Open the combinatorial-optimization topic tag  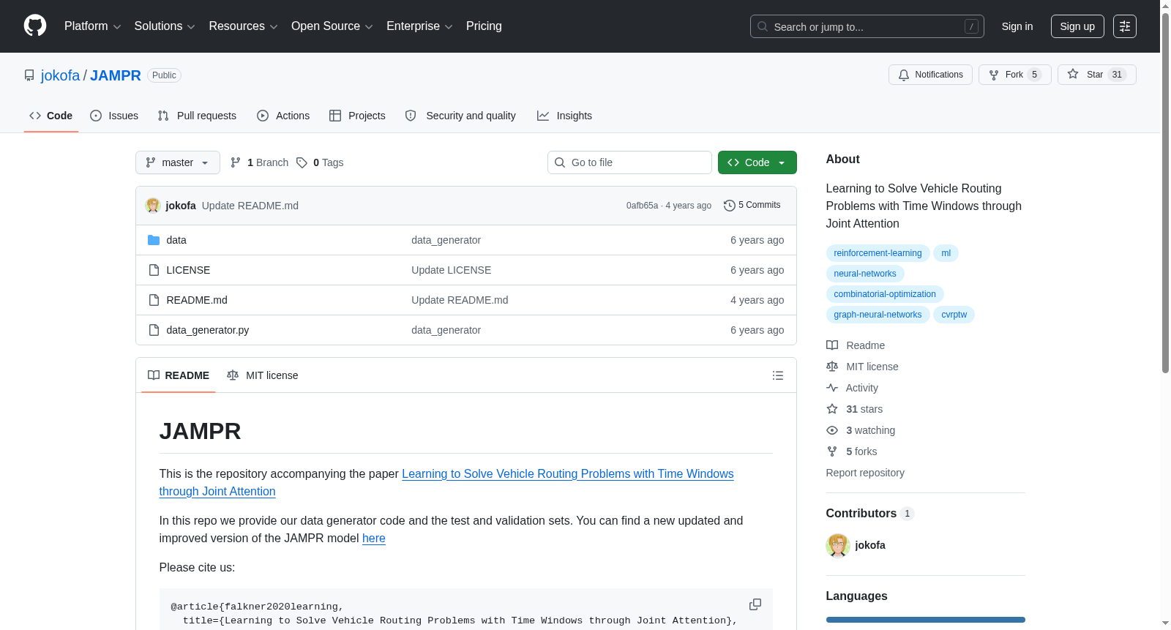click(885, 294)
